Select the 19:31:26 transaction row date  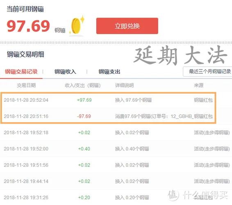(x=26, y=198)
